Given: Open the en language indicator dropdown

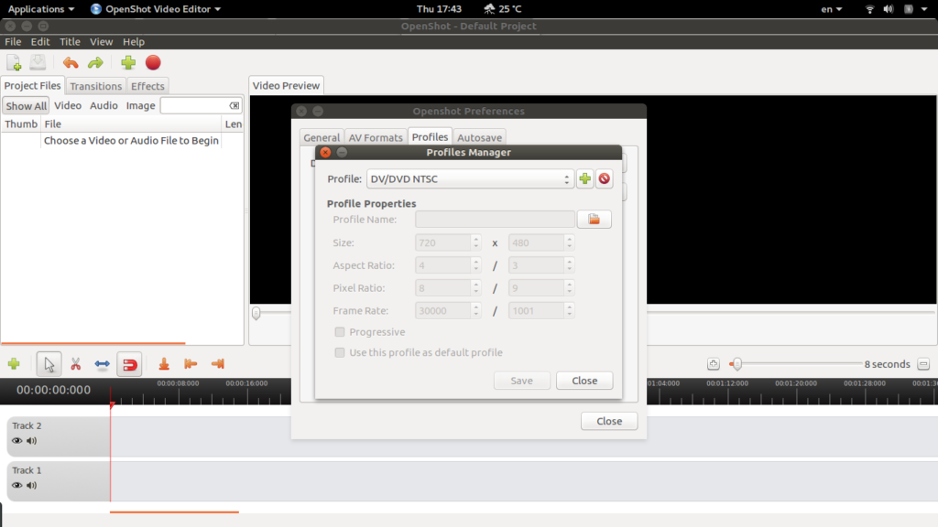Looking at the screenshot, I should click(x=832, y=9).
